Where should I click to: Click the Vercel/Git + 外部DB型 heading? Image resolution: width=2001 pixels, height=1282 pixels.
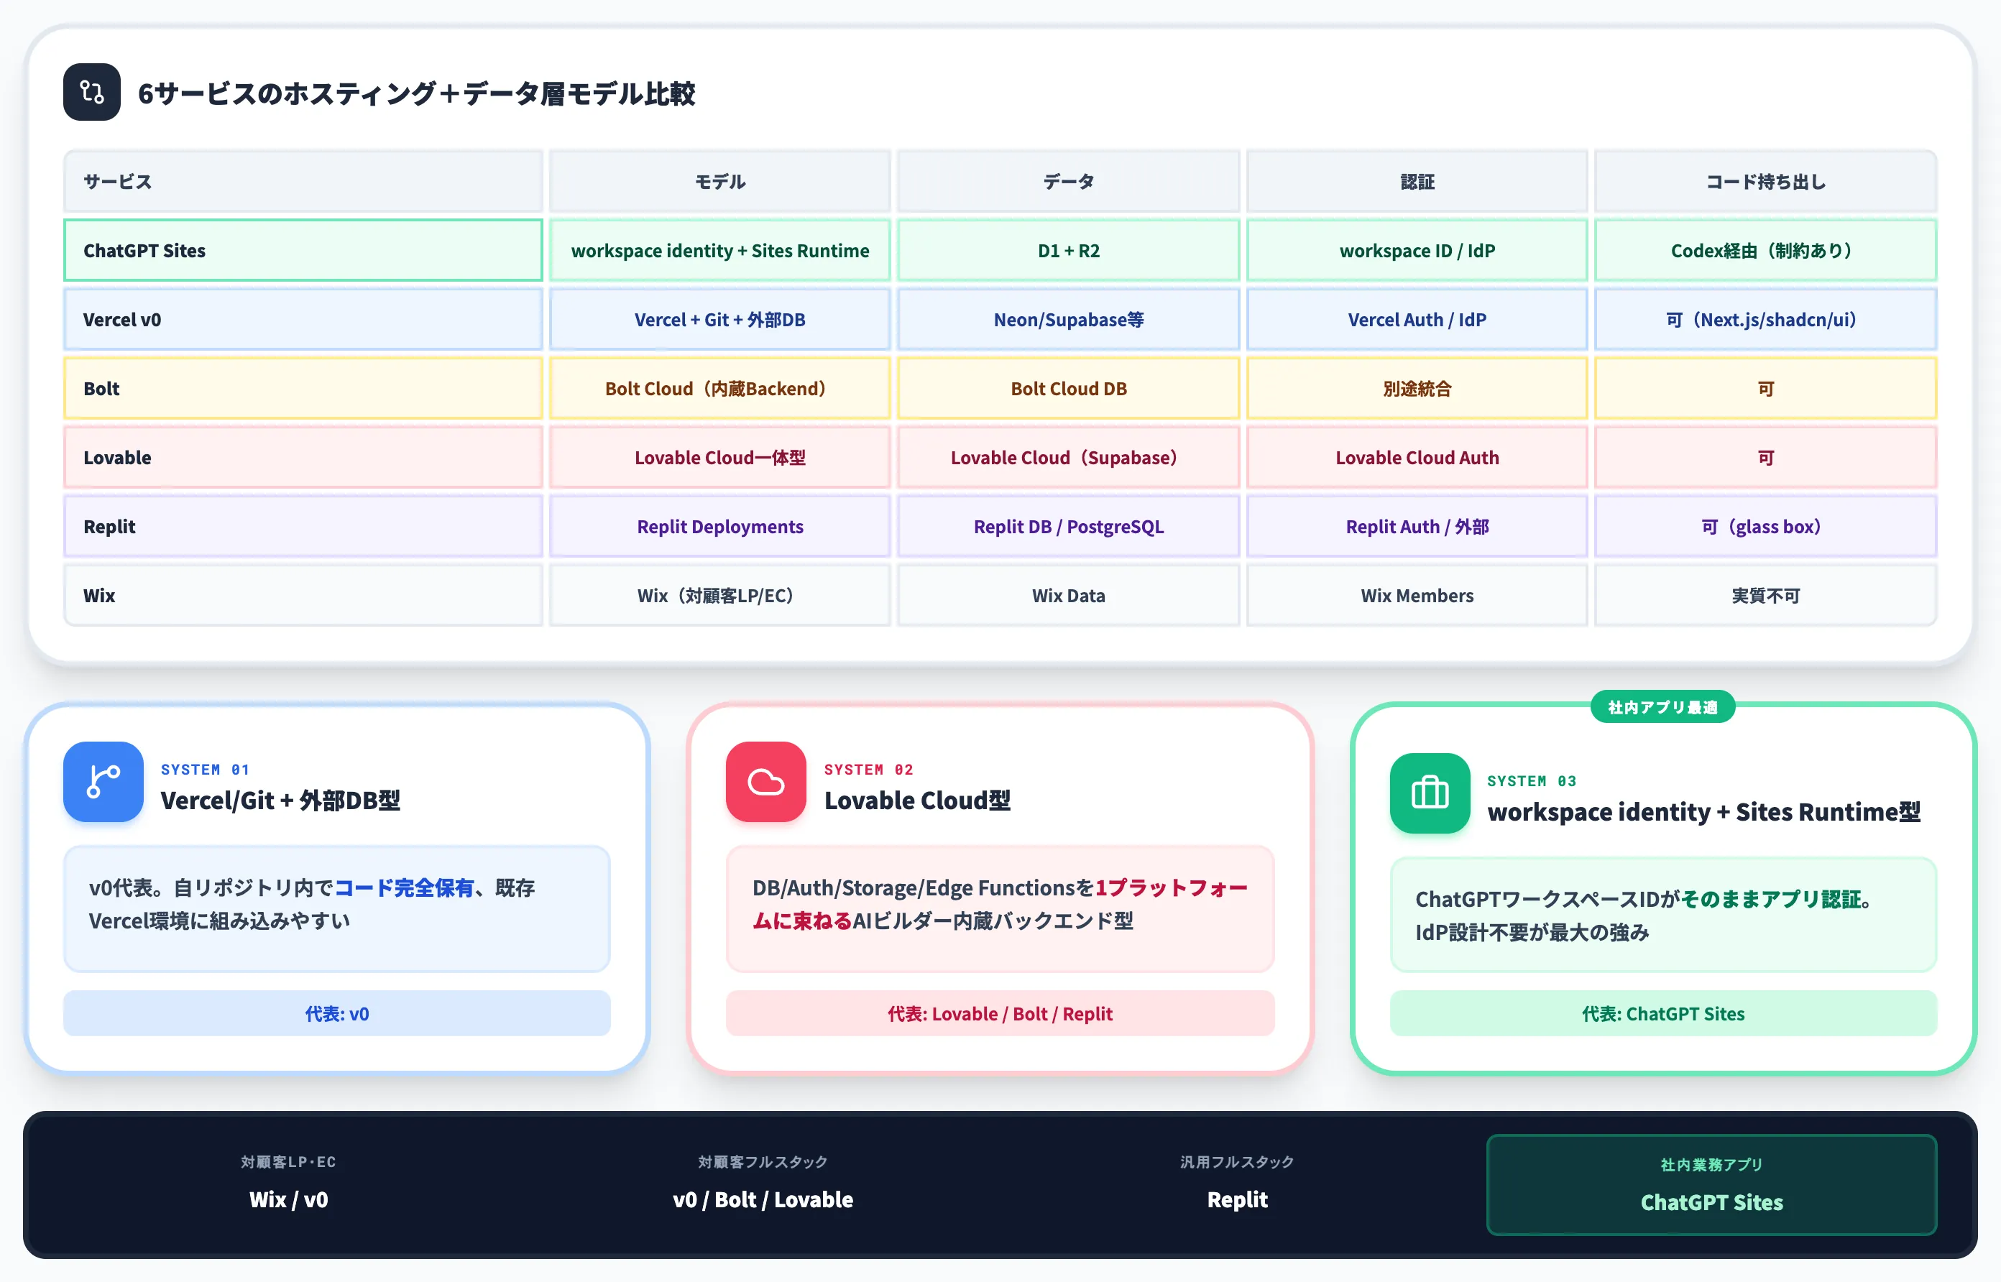click(280, 800)
